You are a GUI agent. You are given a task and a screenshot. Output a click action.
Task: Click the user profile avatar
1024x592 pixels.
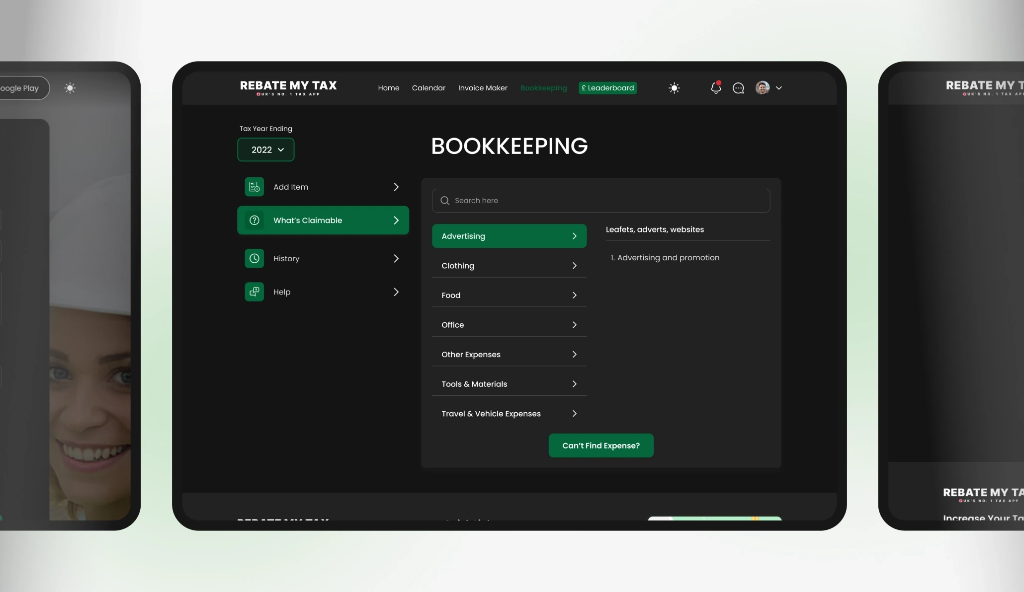(763, 88)
